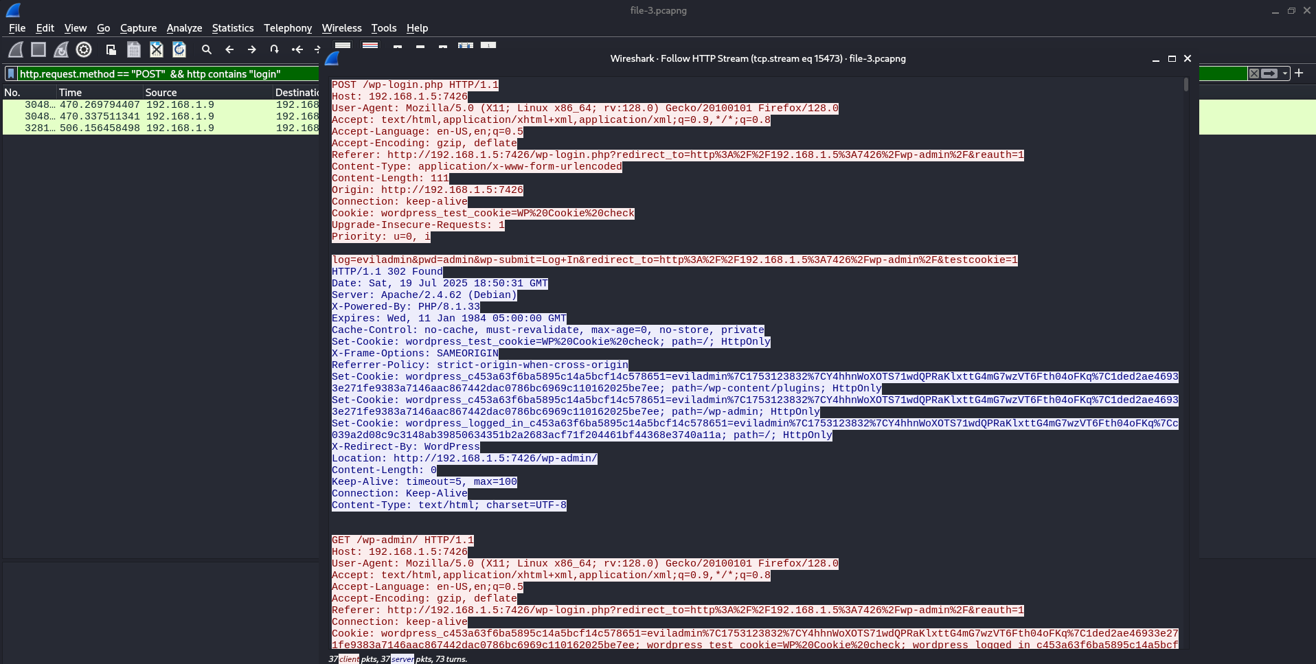This screenshot has height=664, width=1316.
Task: Click the HTTP/1.1 302 Found response line
Action: [x=387, y=272]
